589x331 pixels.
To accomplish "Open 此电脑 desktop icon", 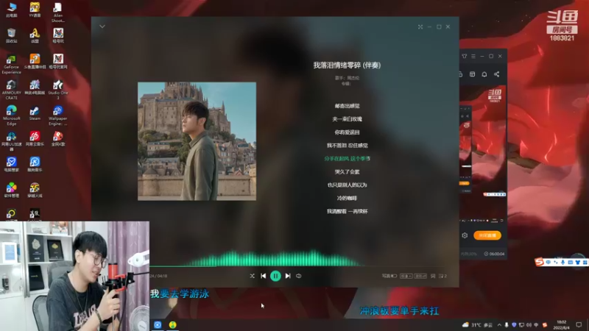I will 11,10.
